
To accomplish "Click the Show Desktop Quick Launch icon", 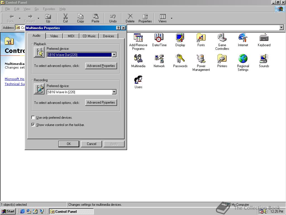I will click(x=35, y=211).
